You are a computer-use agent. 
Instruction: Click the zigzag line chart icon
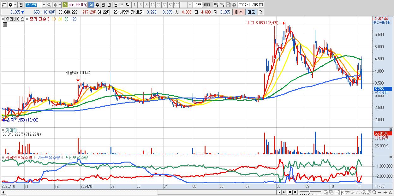(x=353, y=192)
